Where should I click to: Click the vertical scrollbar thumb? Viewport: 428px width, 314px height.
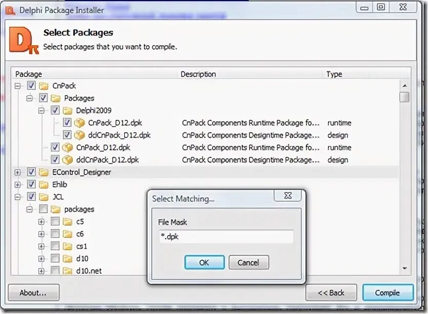(404, 97)
